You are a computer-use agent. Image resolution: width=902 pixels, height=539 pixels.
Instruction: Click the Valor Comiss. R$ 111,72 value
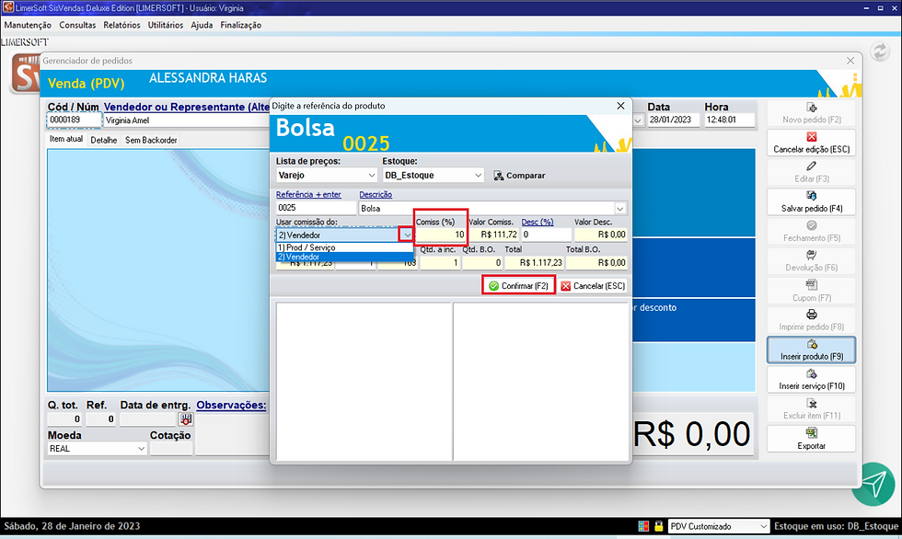(x=493, y=235)
